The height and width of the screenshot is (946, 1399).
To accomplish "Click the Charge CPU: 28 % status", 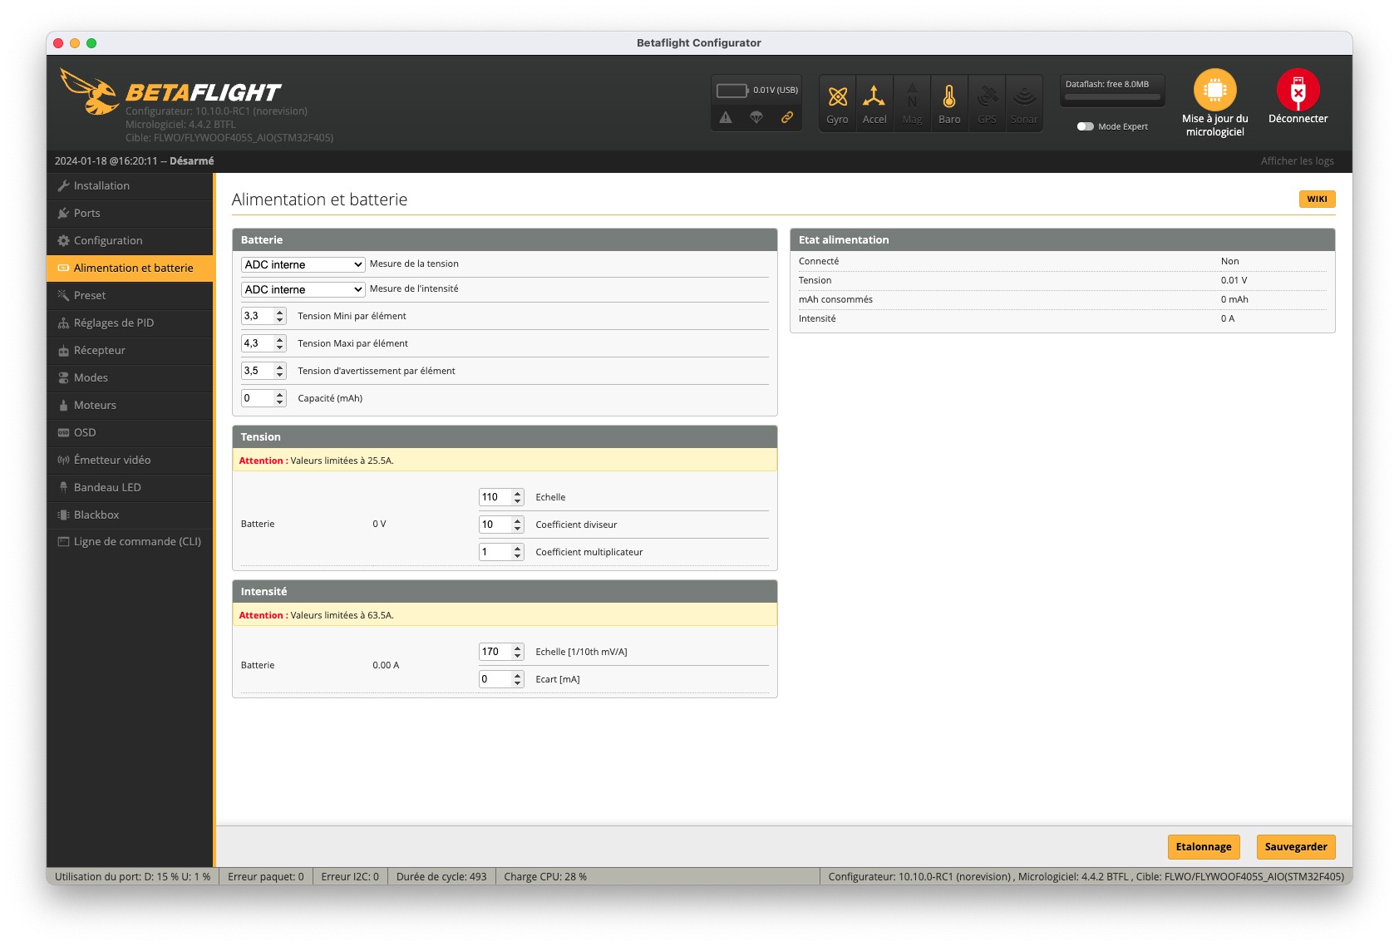I will (545, 876).
